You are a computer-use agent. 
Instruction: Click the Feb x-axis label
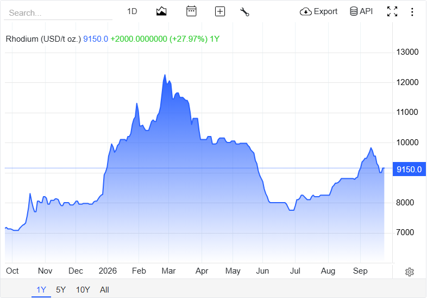click(139, 271)
